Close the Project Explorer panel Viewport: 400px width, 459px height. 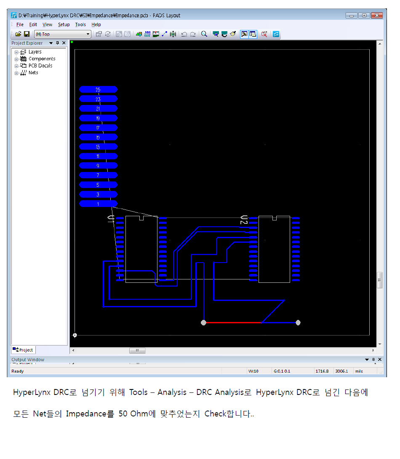click(x=64, y=43)
